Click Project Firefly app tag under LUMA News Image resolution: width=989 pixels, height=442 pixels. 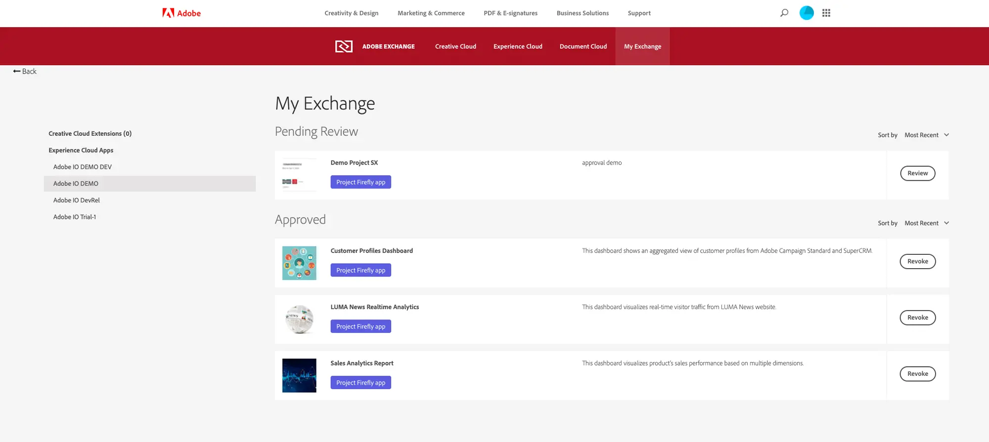(360, 326)
